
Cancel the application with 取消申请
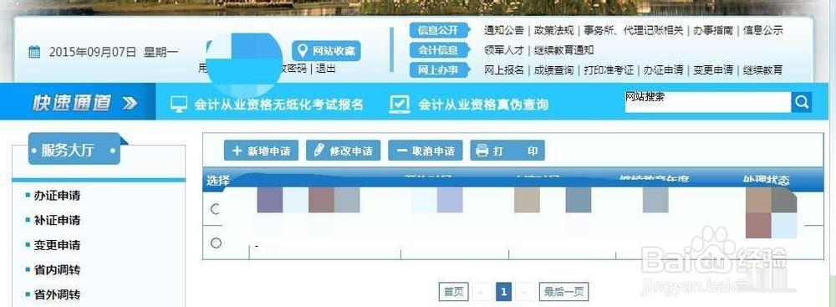[x=426, y=151]
